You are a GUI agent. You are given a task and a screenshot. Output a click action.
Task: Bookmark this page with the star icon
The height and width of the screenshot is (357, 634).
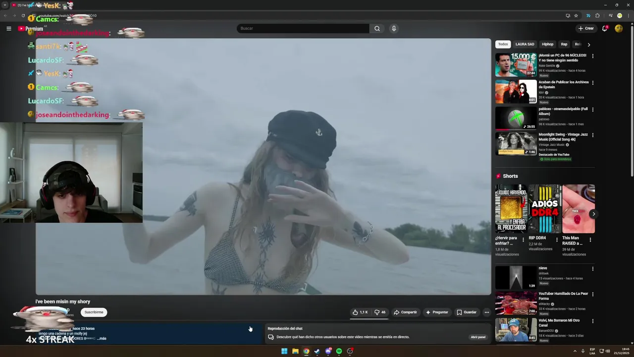pos(576,15)
